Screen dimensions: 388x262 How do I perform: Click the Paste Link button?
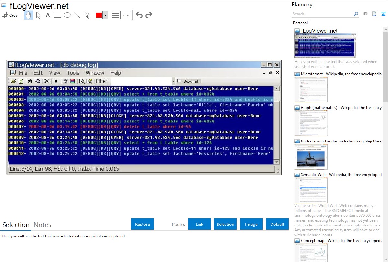click(200, 224)
